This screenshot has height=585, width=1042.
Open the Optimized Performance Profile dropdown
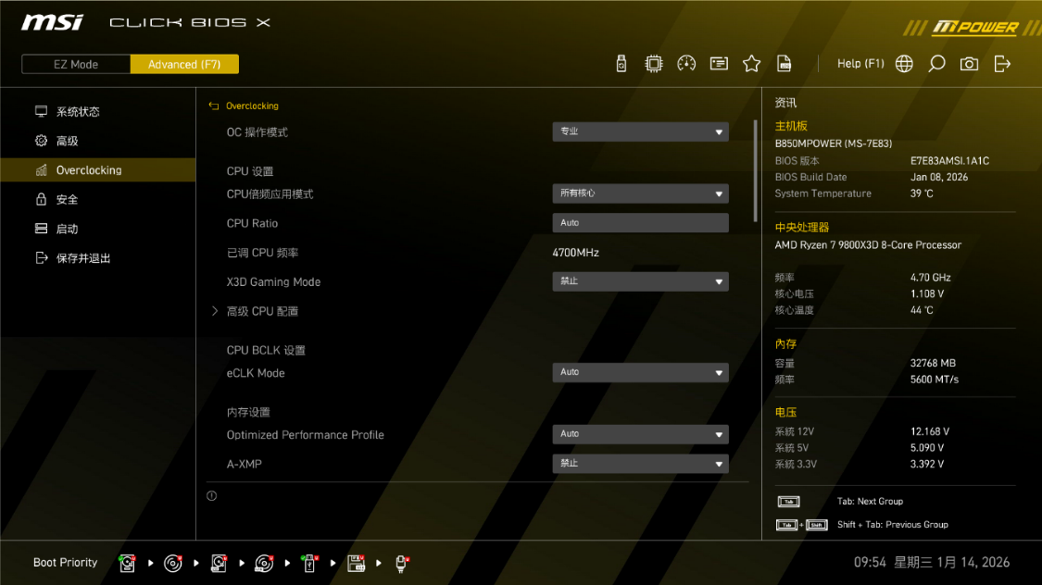tap(640, 434)
